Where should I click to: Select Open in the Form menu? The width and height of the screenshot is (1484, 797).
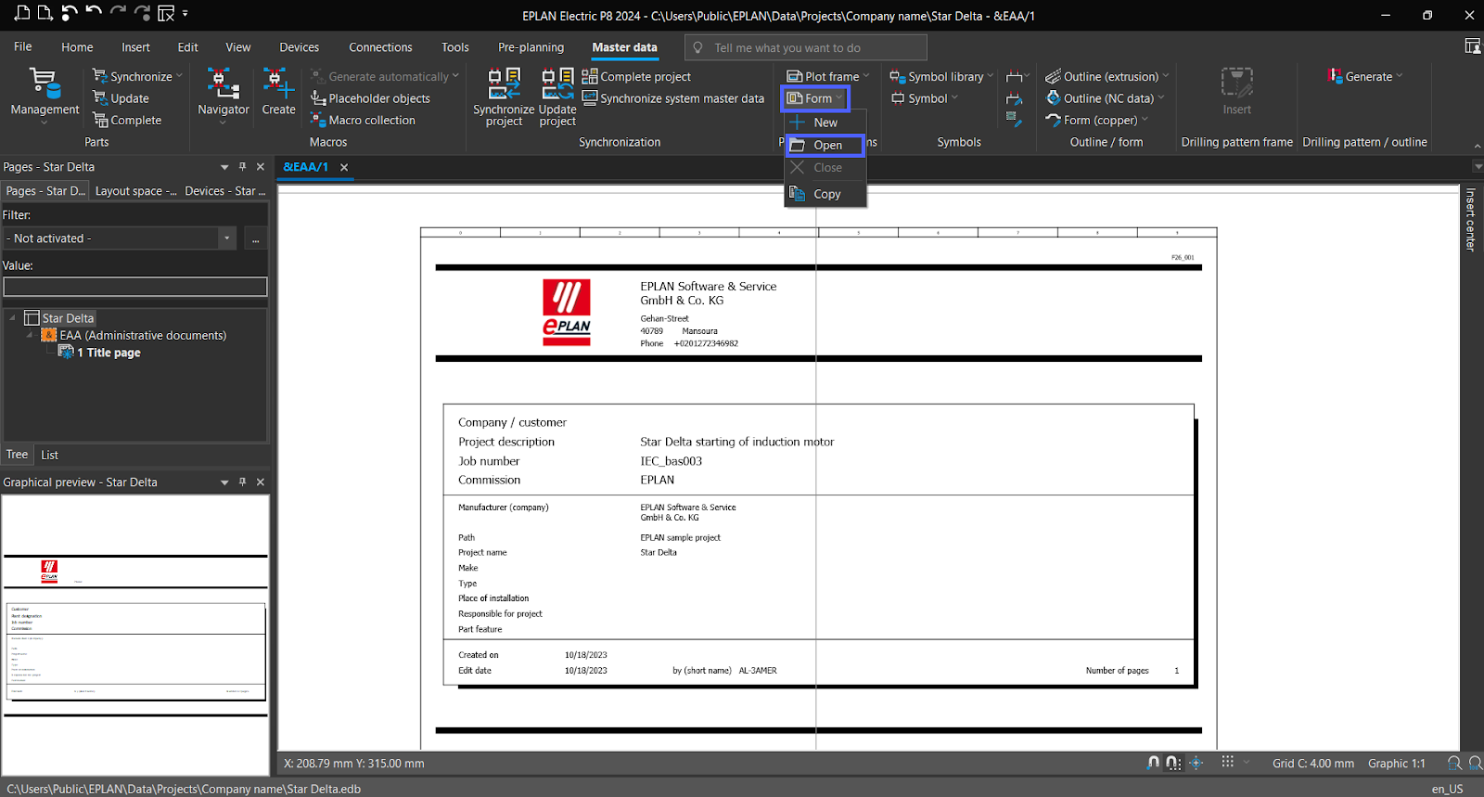point(825,145)
